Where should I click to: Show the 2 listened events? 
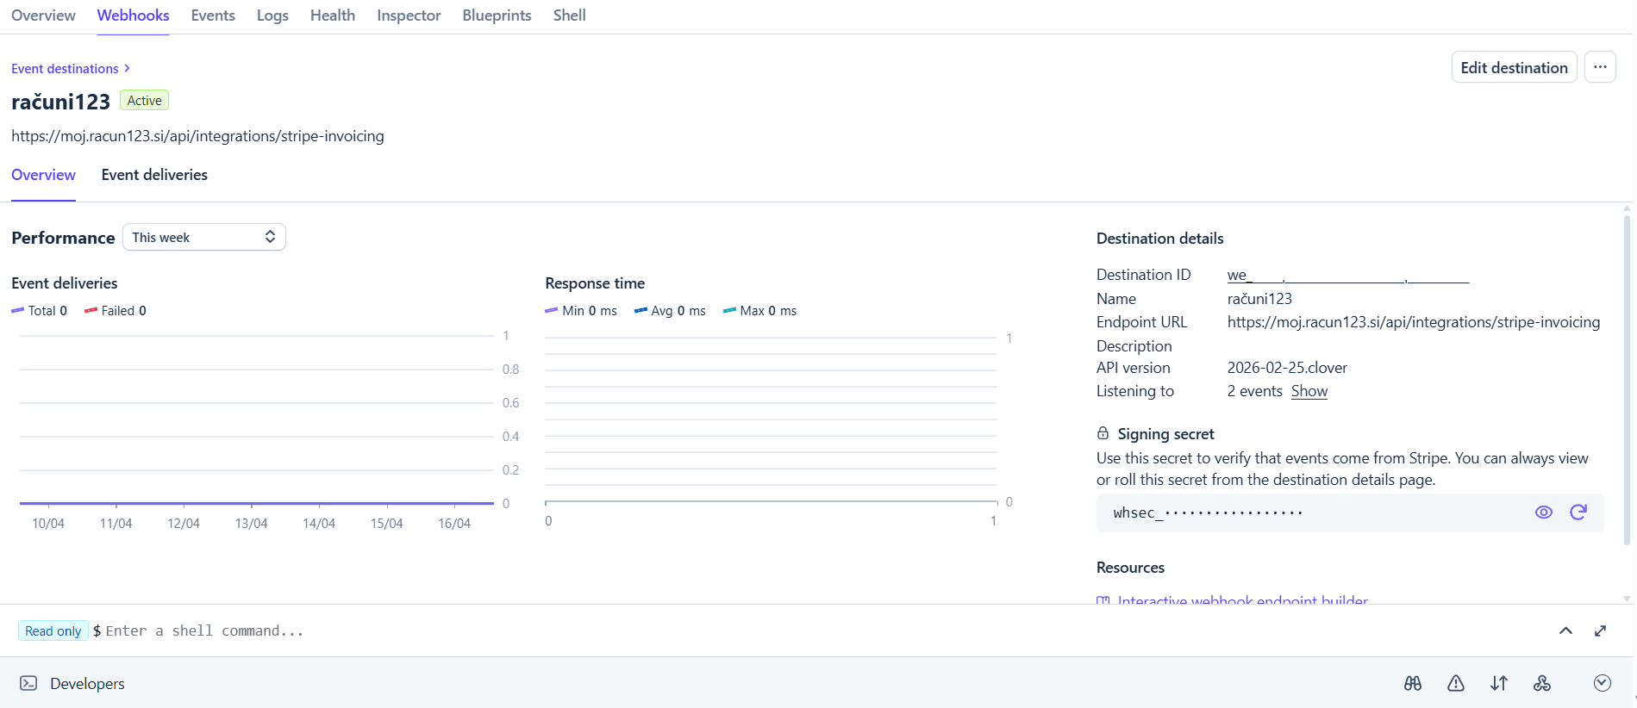(x=1309, y=391)
